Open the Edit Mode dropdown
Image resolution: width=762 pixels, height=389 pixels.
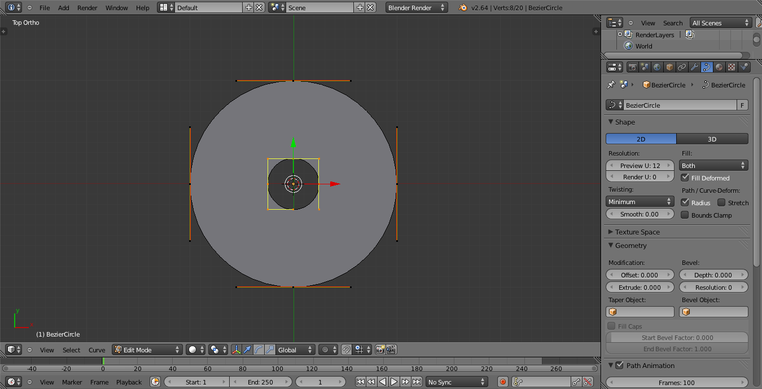point(147,350)
